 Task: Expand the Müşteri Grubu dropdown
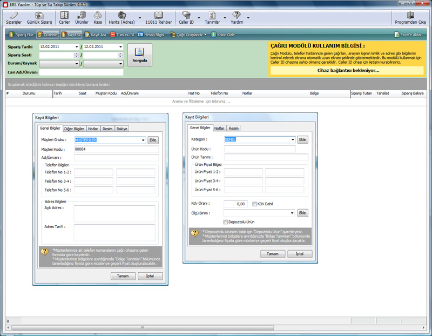click(x=143, y=140)
